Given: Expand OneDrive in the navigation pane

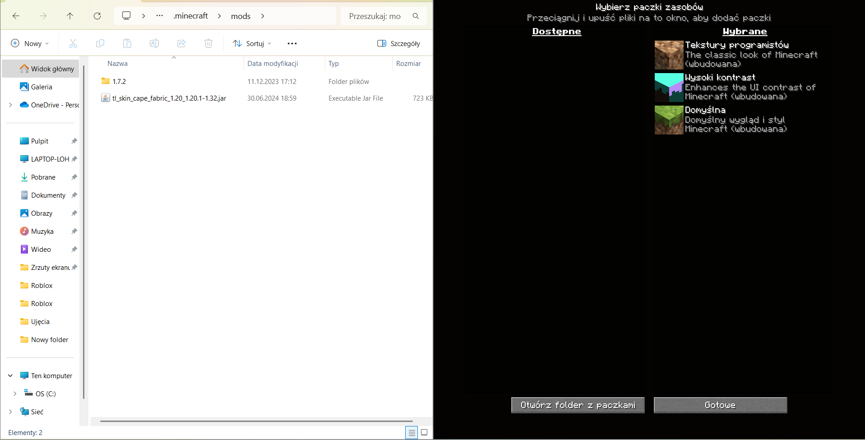Looking at the screenshot, I should pyautogui.click(x=10, y=105).
